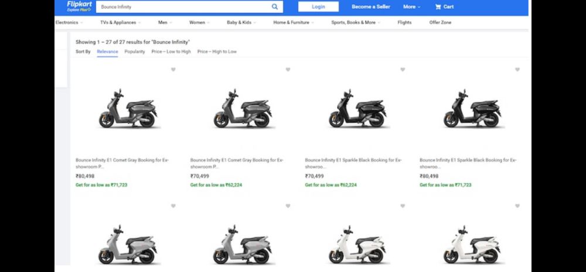
Task: Select the Offer Zone menu item
Action: pos(440,23)
